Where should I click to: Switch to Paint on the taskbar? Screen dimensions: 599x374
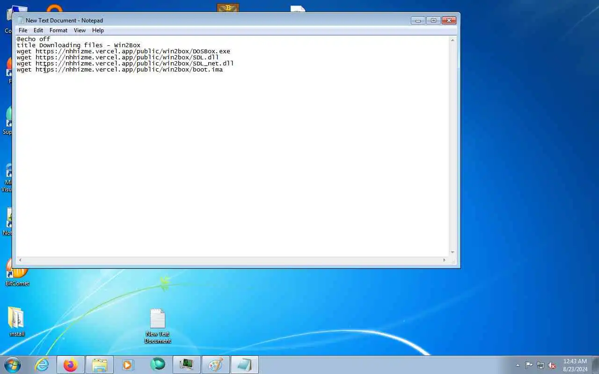216,365
